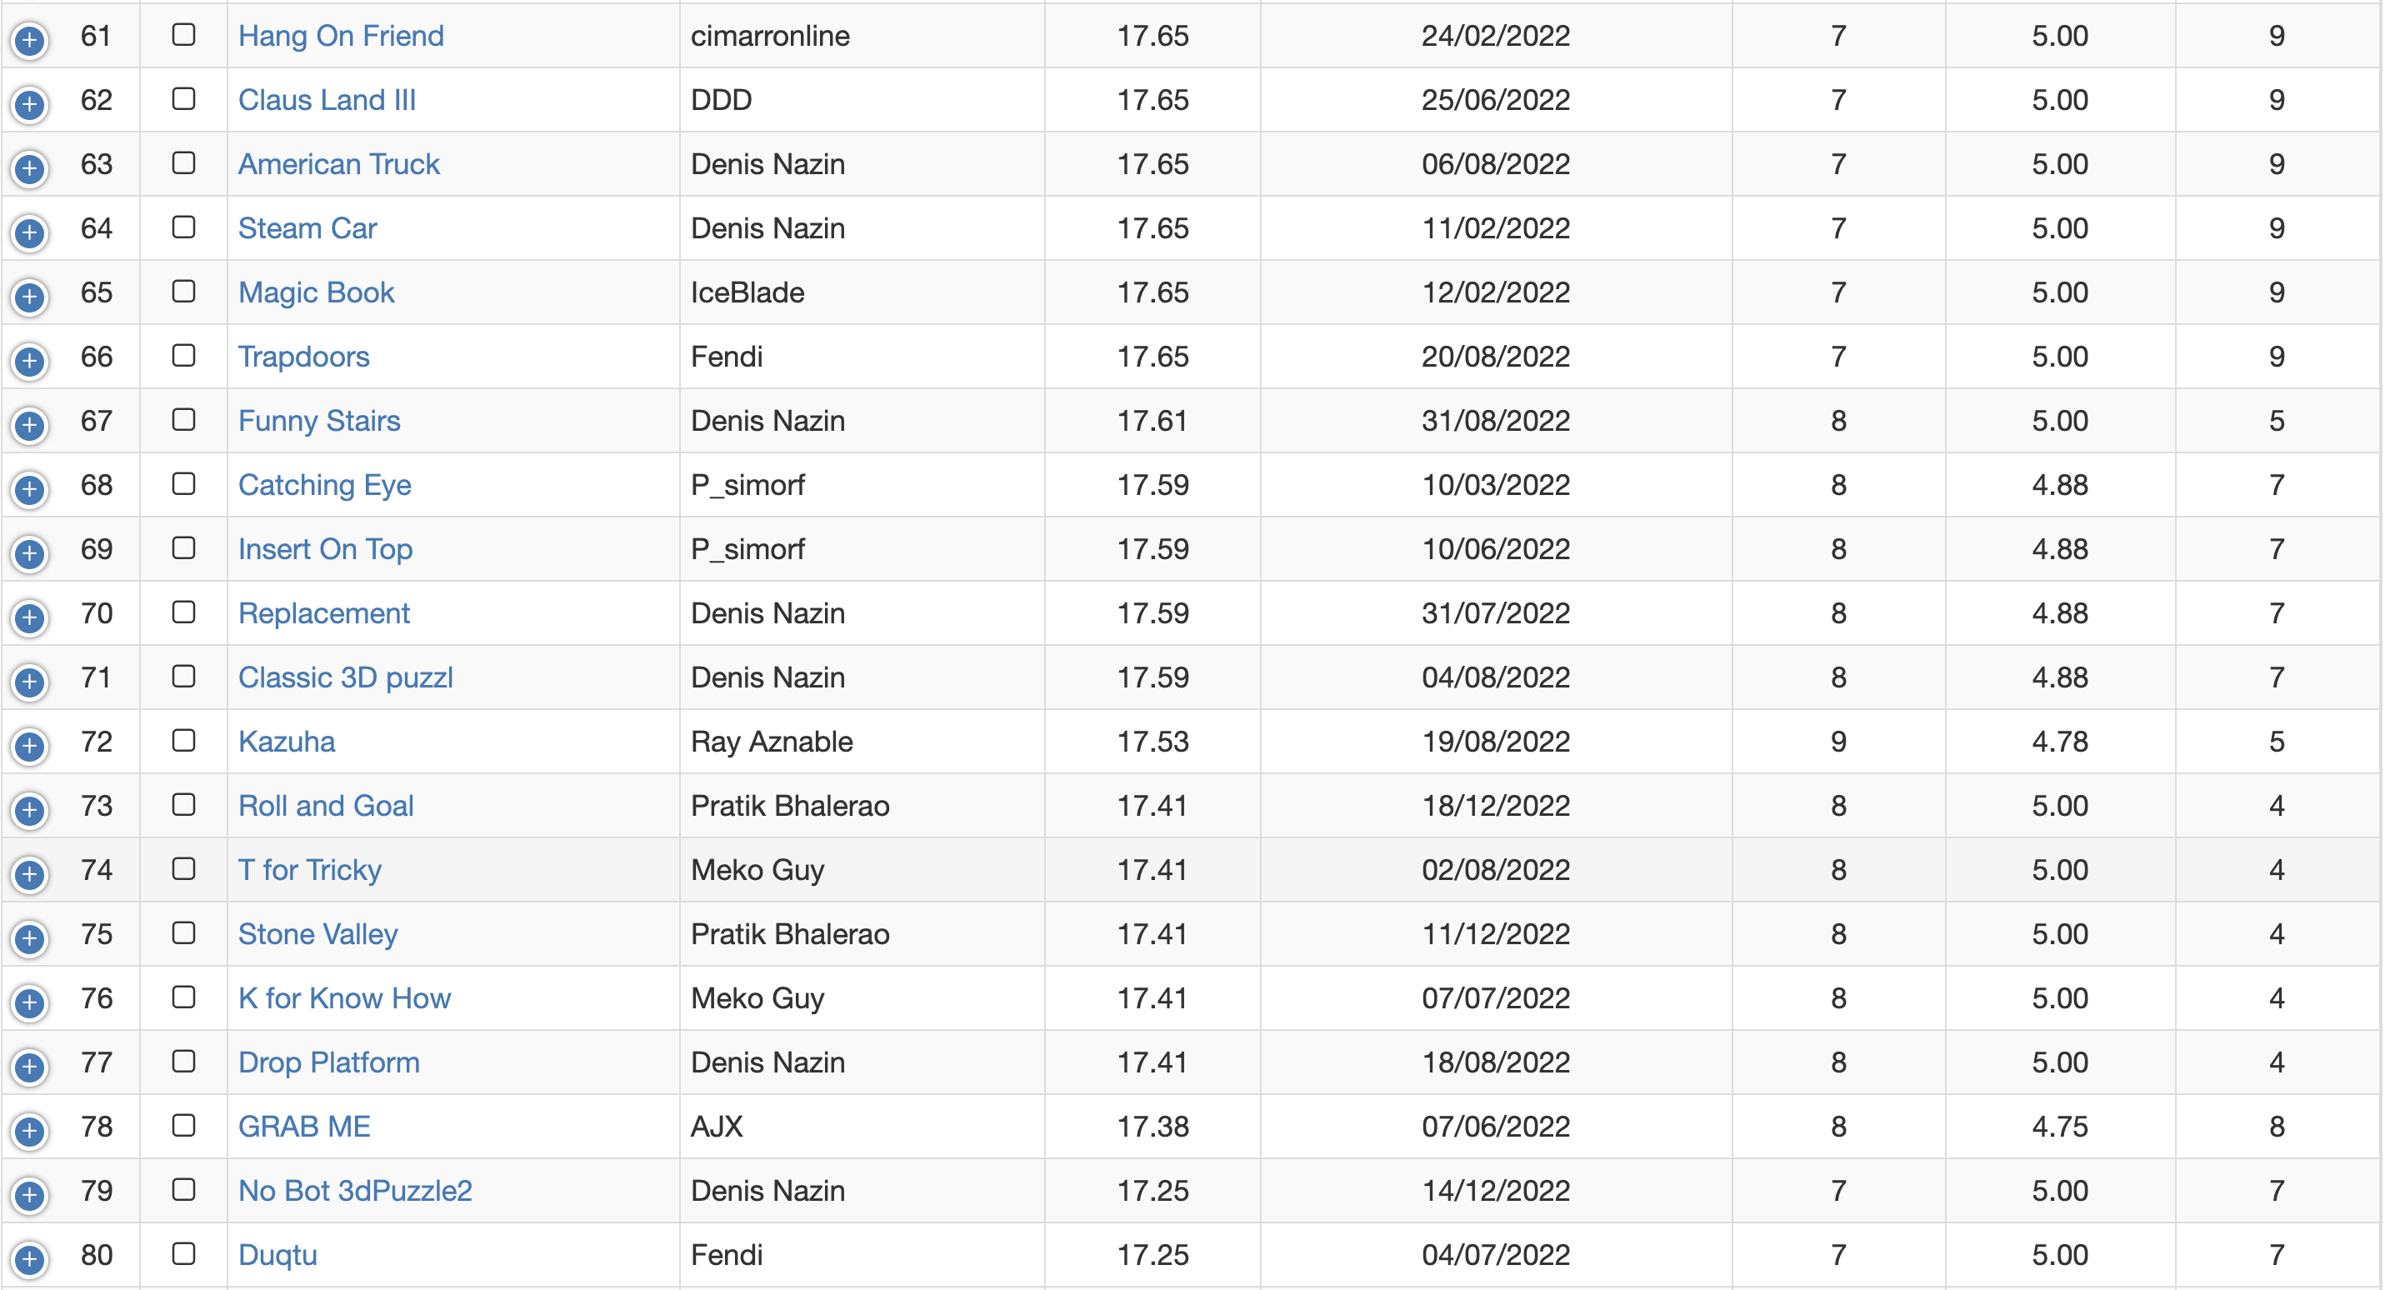
Task: Open the Hang On Friend link
Action: point(341,36)
